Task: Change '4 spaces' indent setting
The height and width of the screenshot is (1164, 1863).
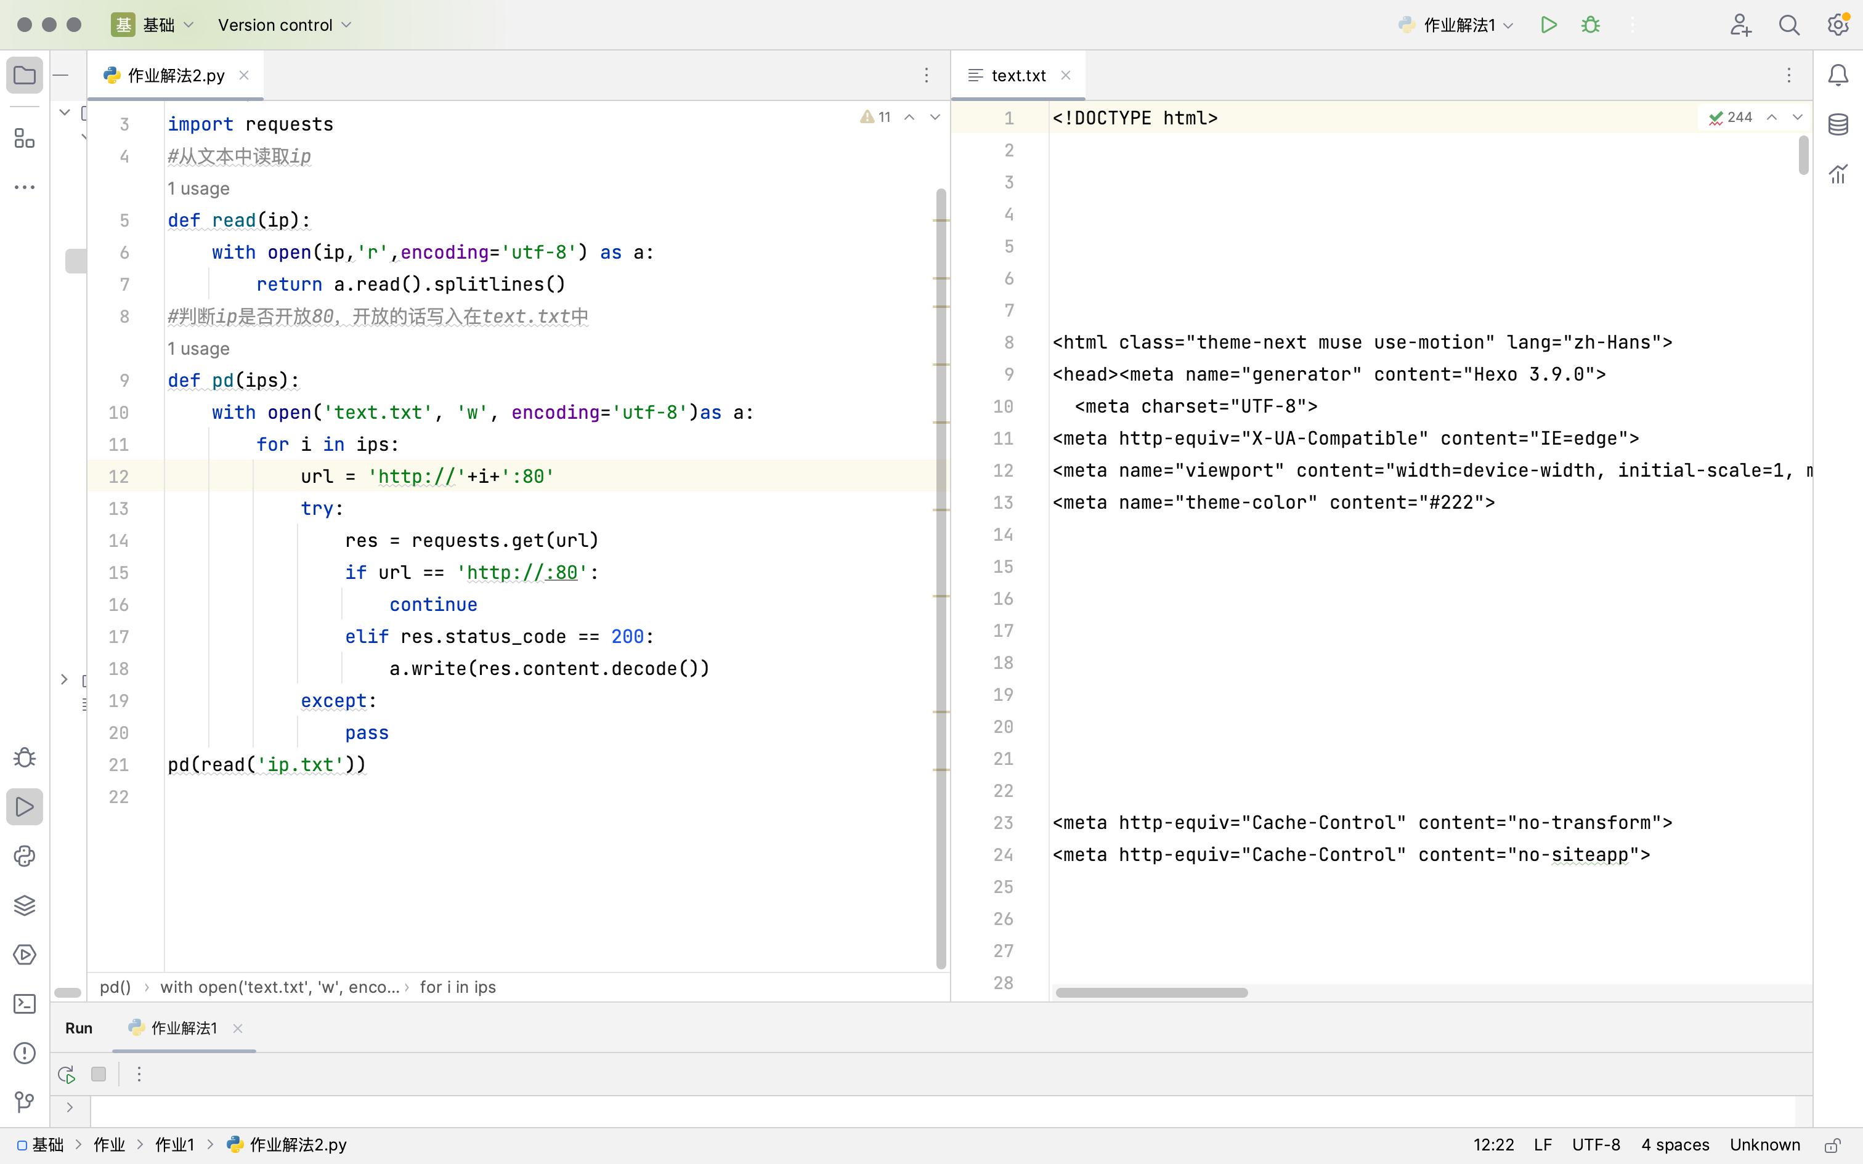Action: pyautogui.click(x=1675, y=1145)
